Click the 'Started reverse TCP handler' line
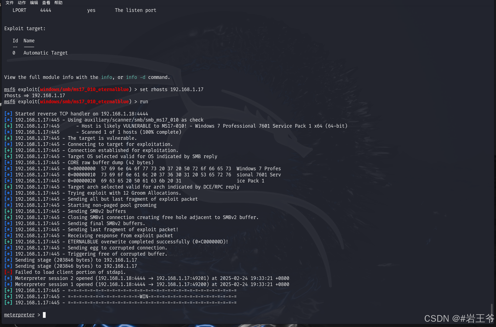Viewport: 496px width, 327px height. click(76, 114)
